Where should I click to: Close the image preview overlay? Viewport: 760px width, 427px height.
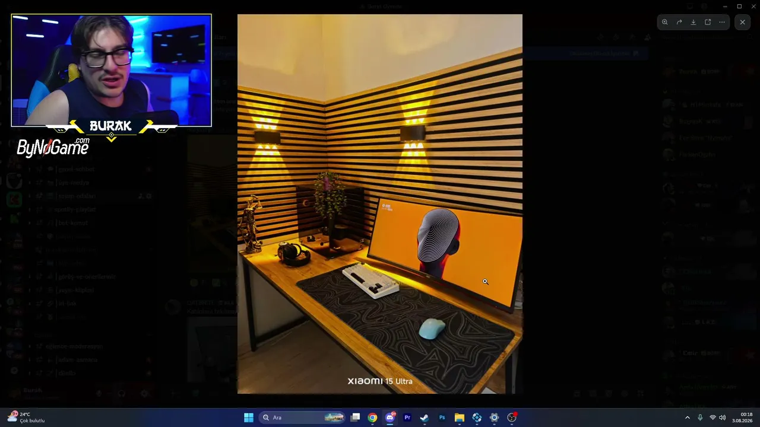[x=742, y=22]
